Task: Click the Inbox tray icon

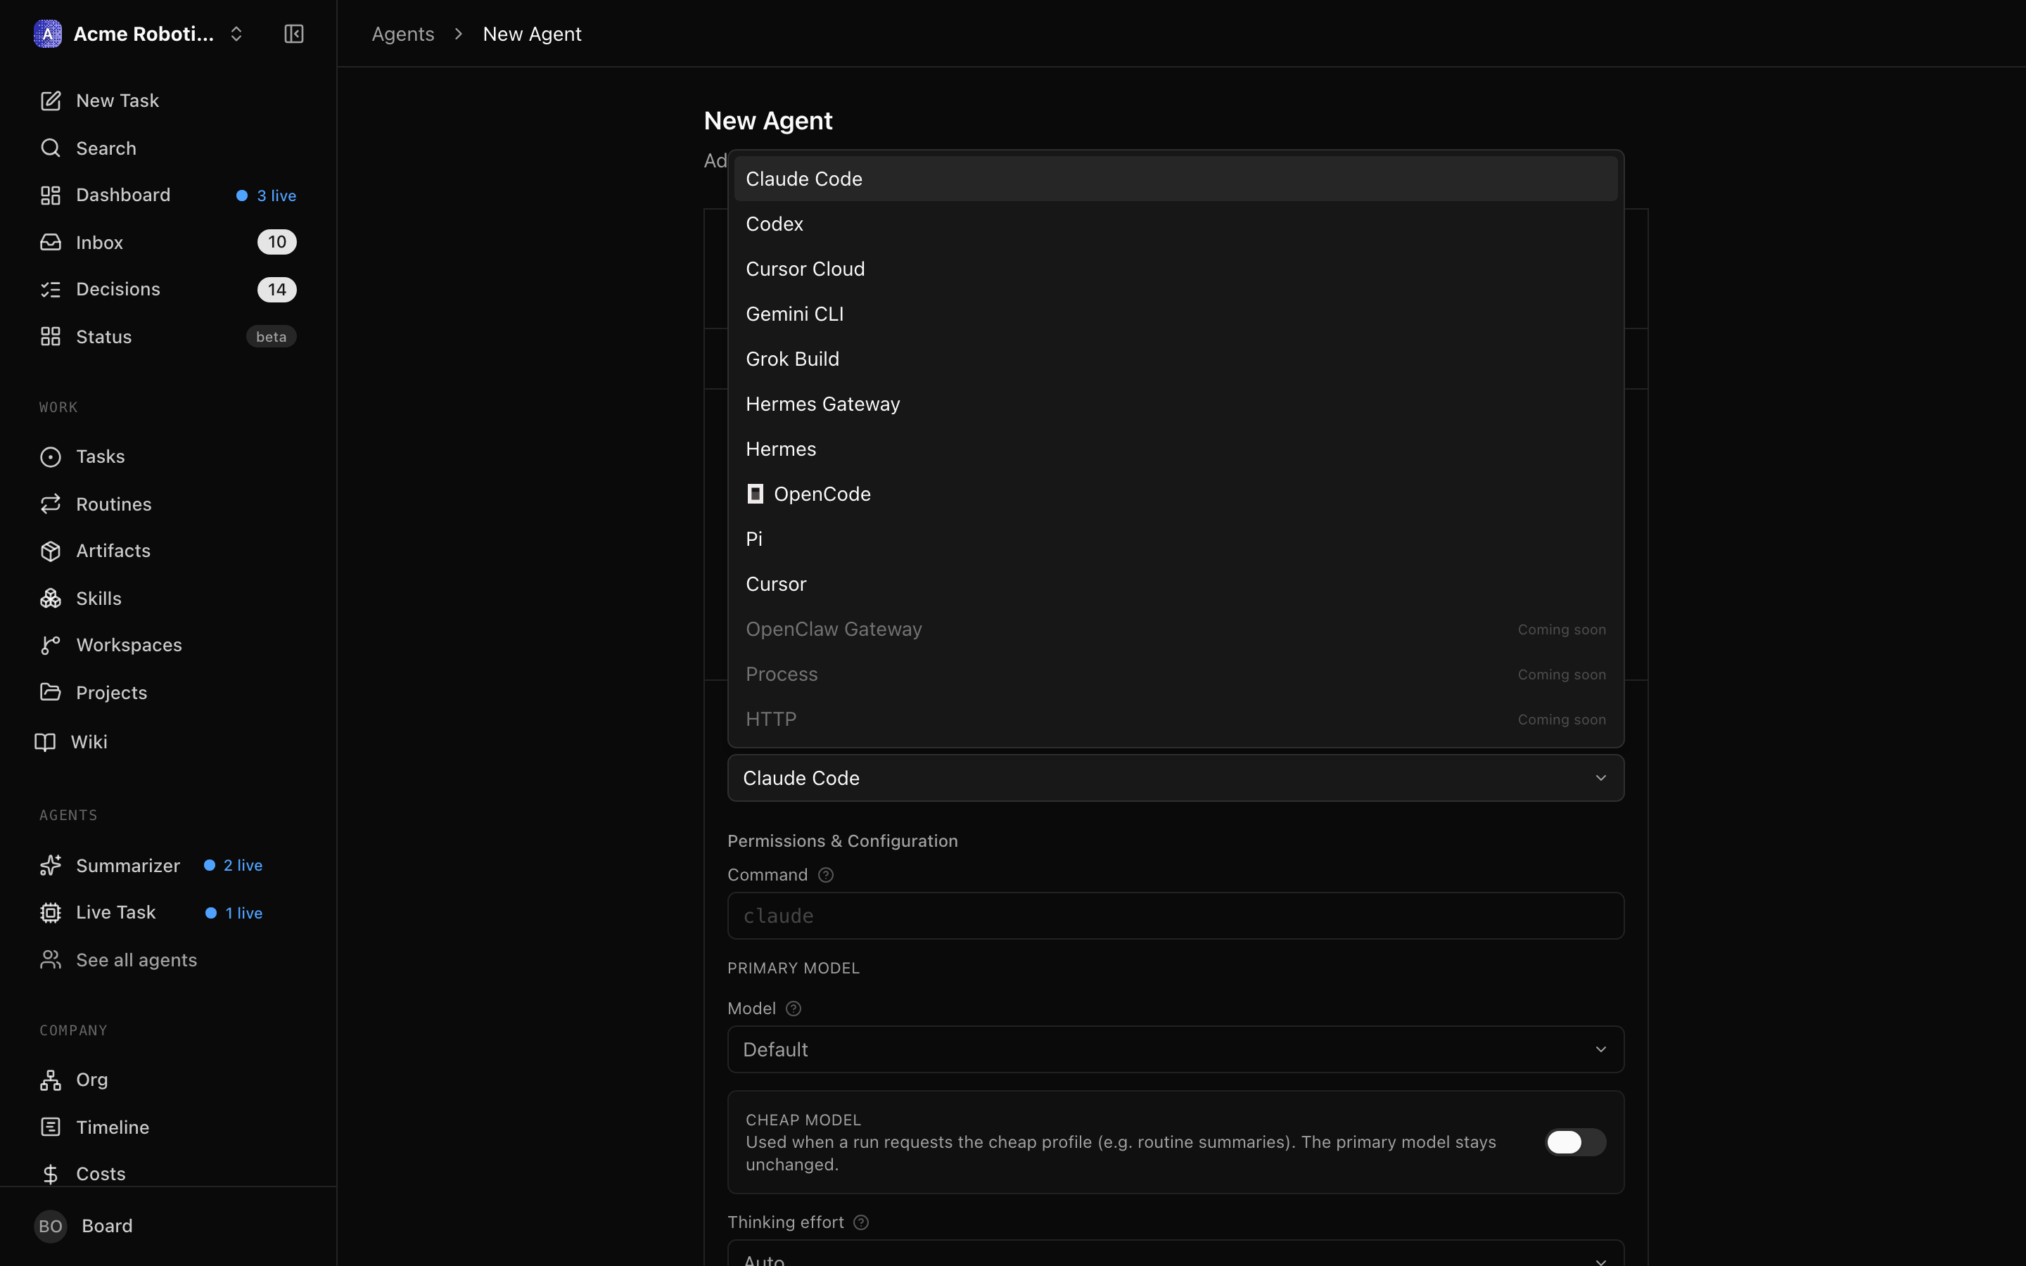Action: click(50, 242)
